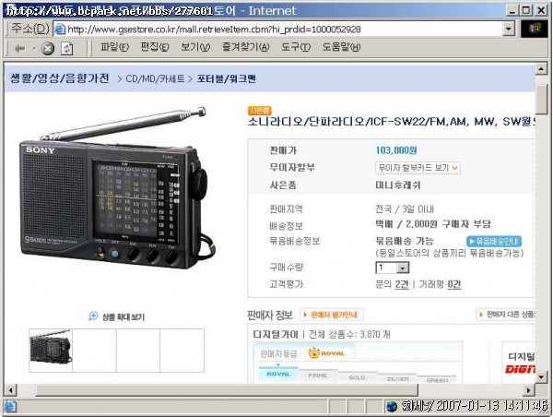Click the 103,800원 price text
The height and width of the screenshot is (417, 553).
pos(396,150)
